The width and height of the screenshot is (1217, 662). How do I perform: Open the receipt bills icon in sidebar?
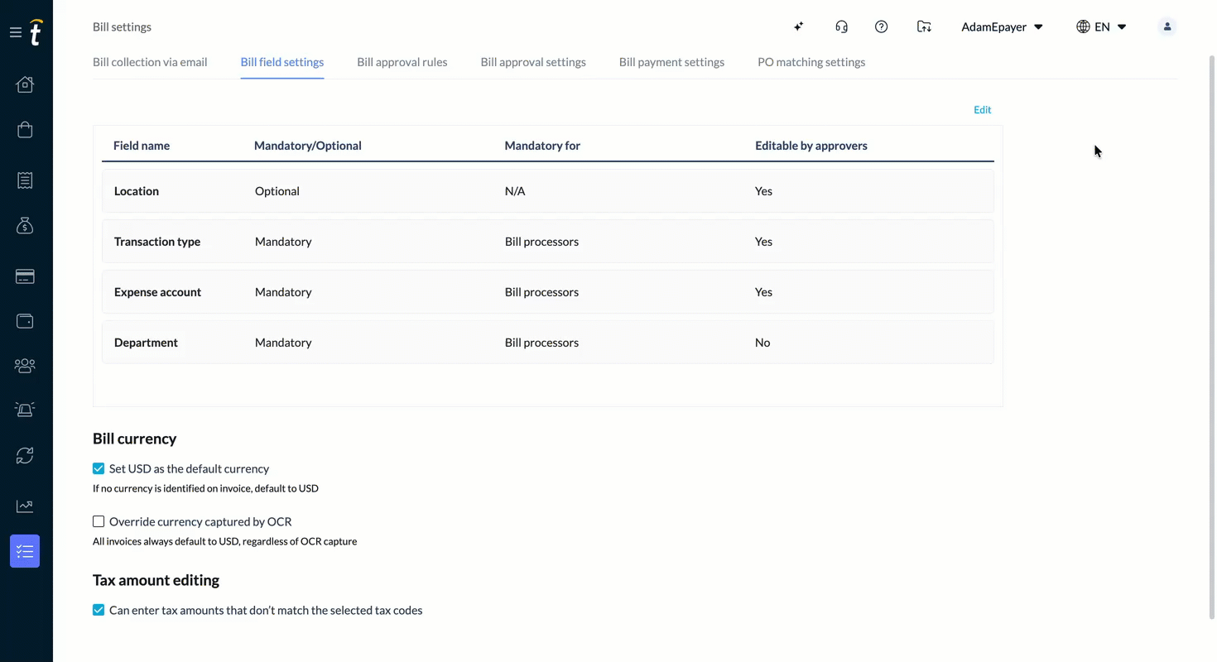coord(25,180)
